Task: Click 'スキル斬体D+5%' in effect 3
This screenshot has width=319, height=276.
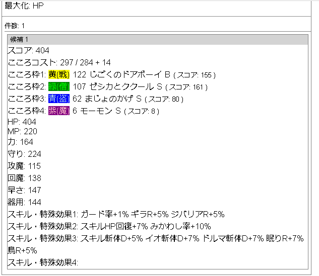Action: (x=112, y=238)
